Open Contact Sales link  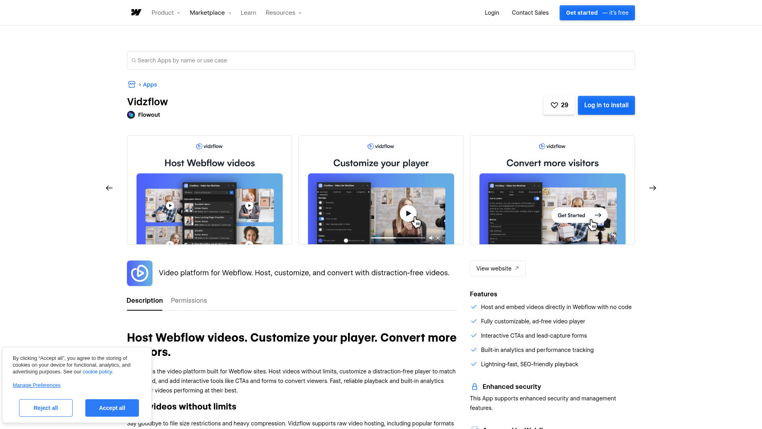click(530, 13)
